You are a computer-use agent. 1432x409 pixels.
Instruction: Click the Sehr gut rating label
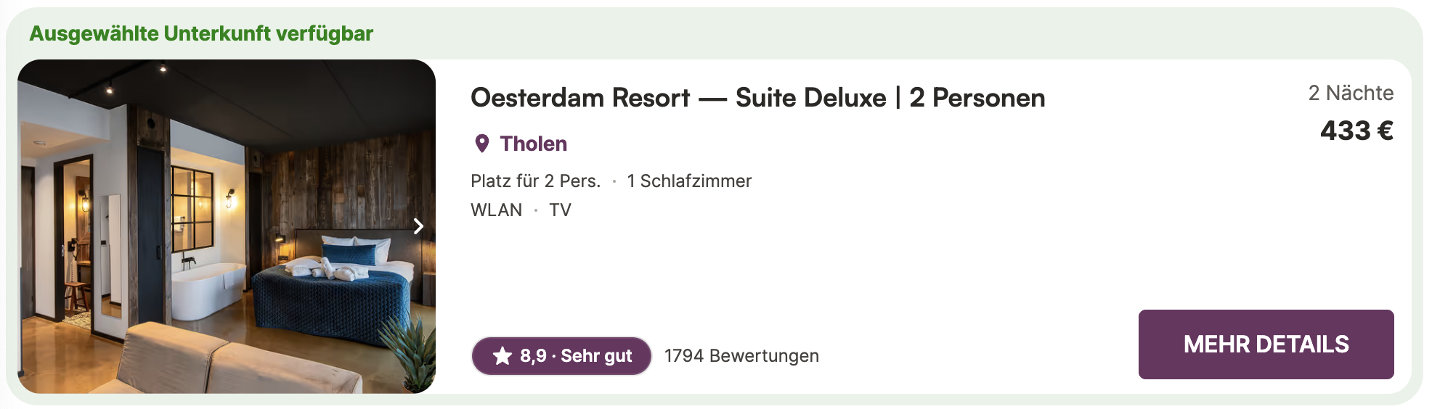596,356
